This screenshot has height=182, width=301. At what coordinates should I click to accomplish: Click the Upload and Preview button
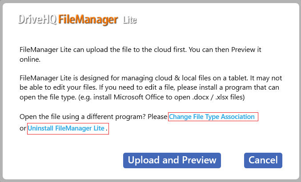[172, 160]
